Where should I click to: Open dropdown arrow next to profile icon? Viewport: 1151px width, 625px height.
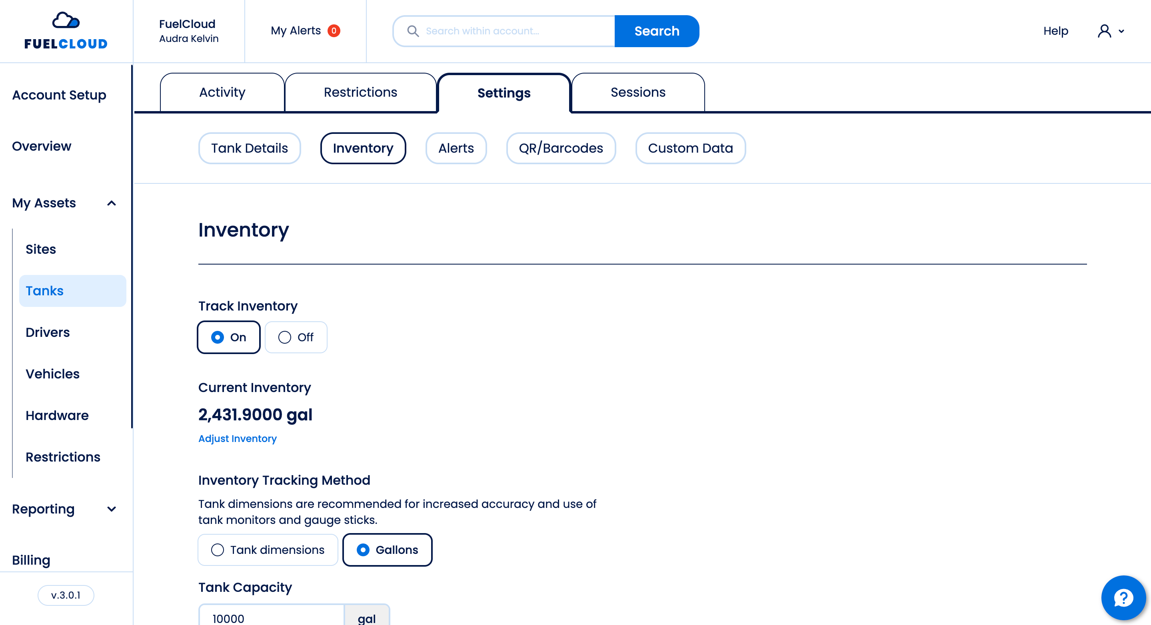pos(1121,31)
